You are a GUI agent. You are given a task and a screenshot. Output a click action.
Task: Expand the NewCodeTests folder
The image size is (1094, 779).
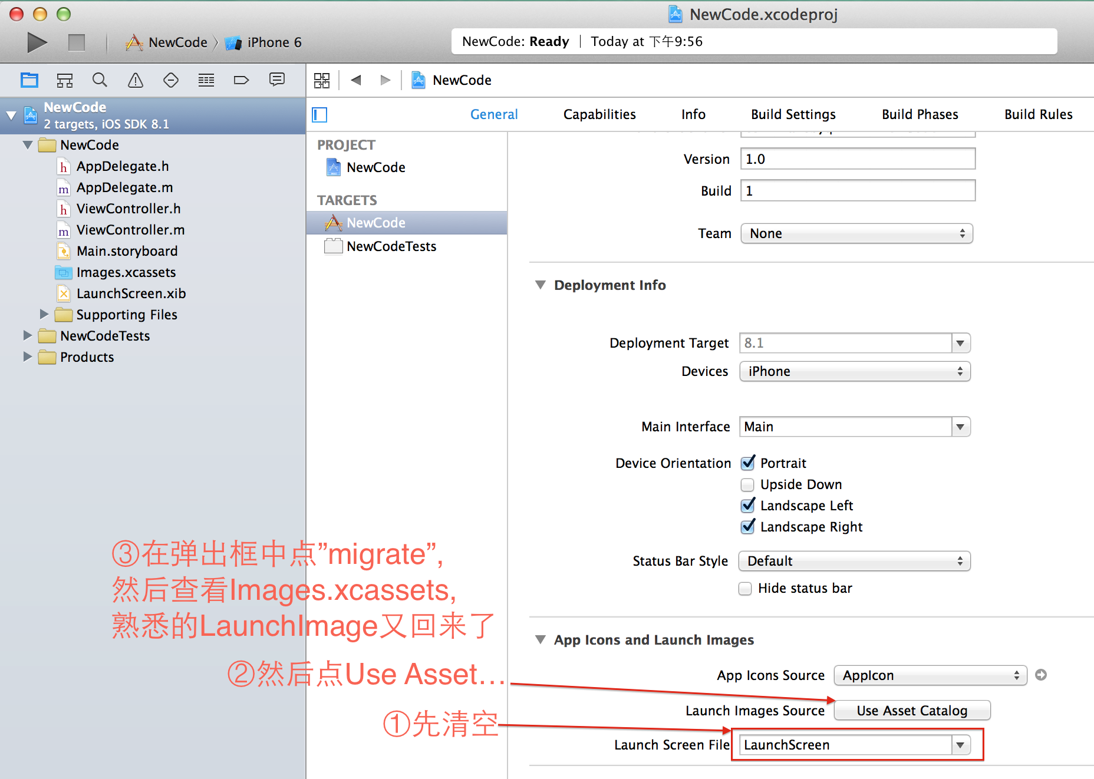[x=27, y=335]
